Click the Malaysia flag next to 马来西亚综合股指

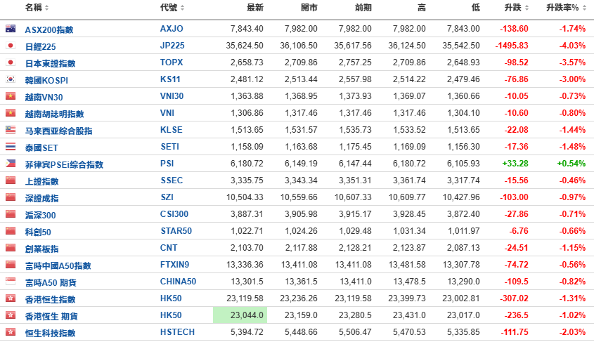pyautogui.click(x=10, y=130)
